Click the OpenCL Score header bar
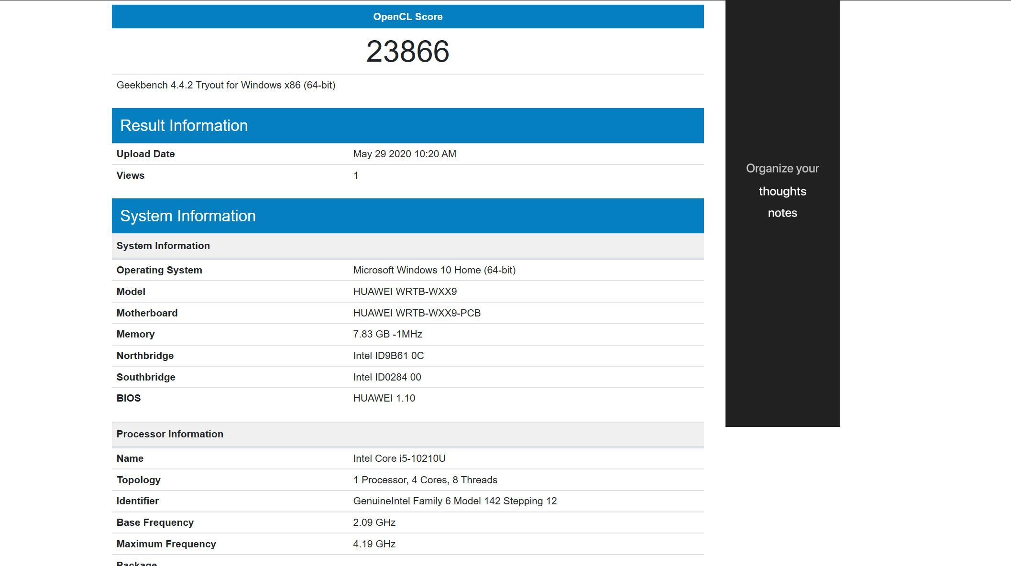This screenshot has height=566, width=1011. [407, 17]
